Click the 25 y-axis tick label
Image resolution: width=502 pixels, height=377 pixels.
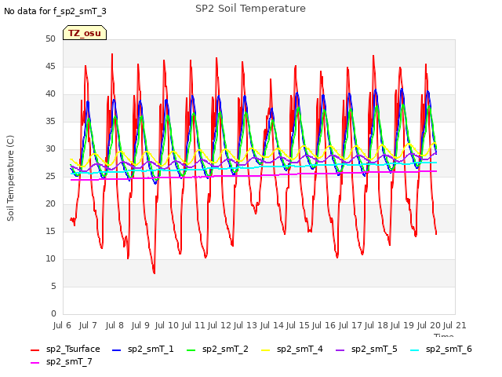50,176
